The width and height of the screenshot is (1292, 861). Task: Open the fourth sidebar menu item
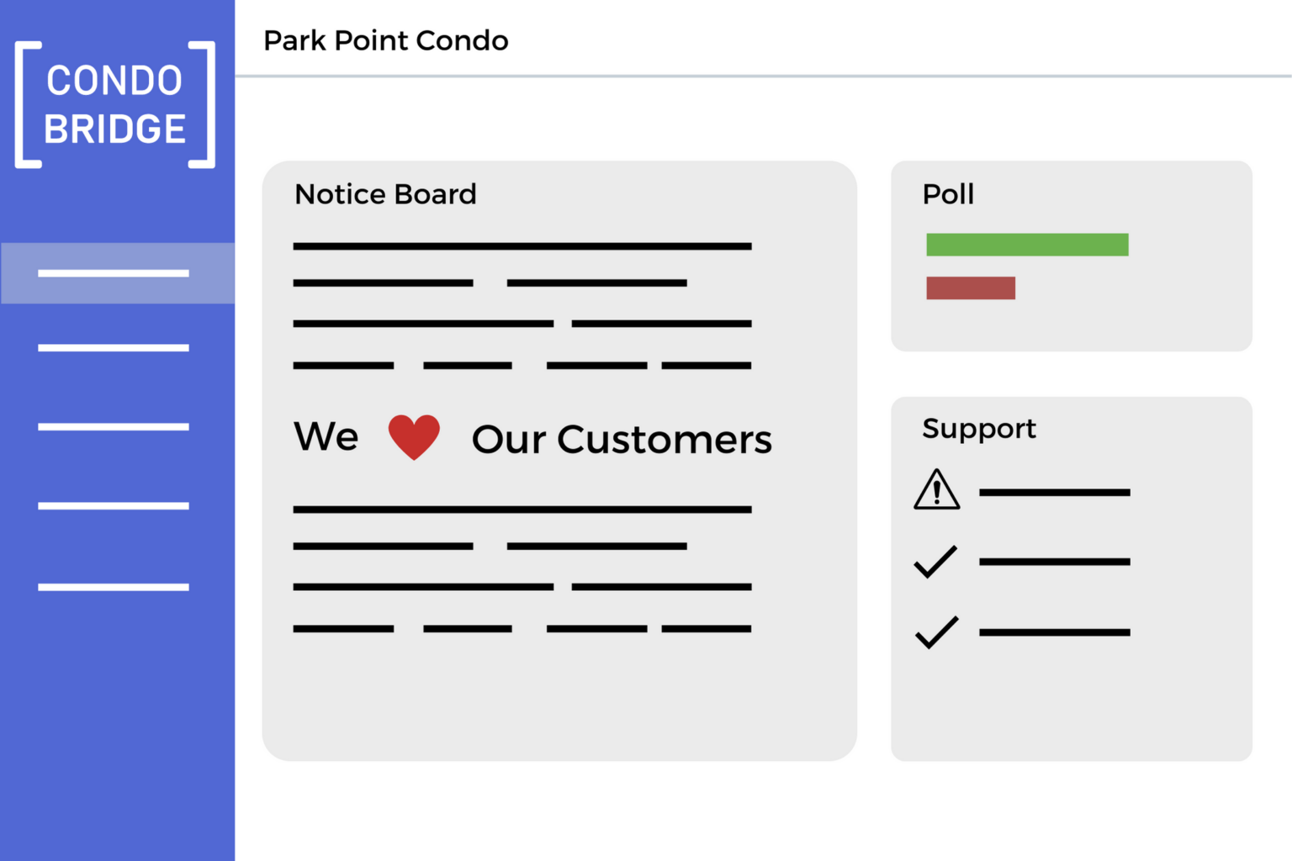point(114,506)
